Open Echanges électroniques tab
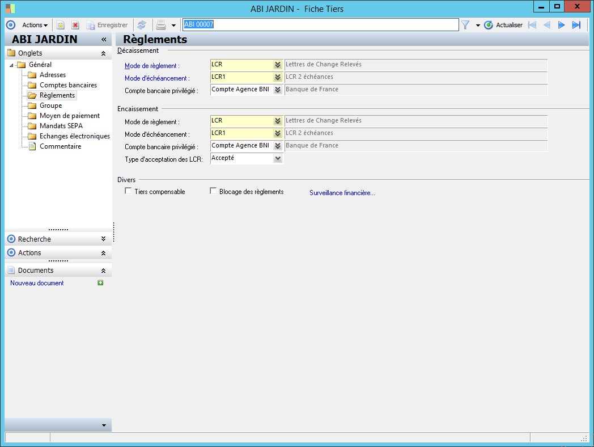This screenshot has width=594, height=447. point(75,136)
